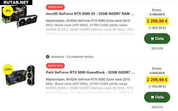The height and width of the screenshot is (111, 178).
Task: Click the Varastossa delivery status text
Action: click(x=72, y=57)
